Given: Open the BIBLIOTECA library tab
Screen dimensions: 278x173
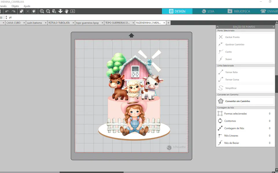Looking at the screenshot, I should pyautogui.click(x=239, y=11).
